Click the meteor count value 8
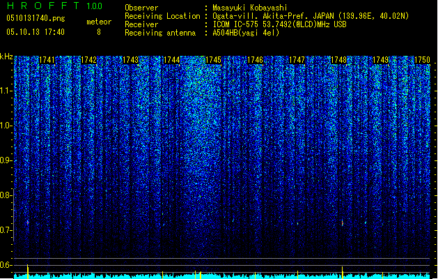The width and height of the screenshot is (438, 279). (99, 32)
